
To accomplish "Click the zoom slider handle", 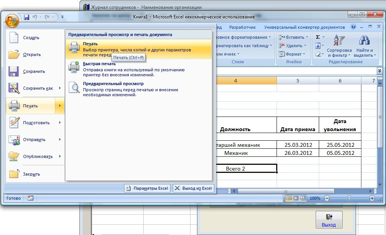I will pos(349,198).
